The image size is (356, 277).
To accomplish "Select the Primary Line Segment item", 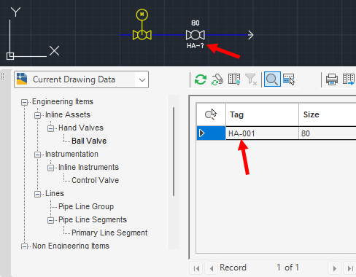I will coord(109,233).
